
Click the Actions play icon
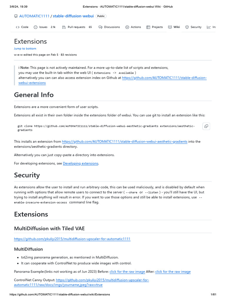click(127, 27)
